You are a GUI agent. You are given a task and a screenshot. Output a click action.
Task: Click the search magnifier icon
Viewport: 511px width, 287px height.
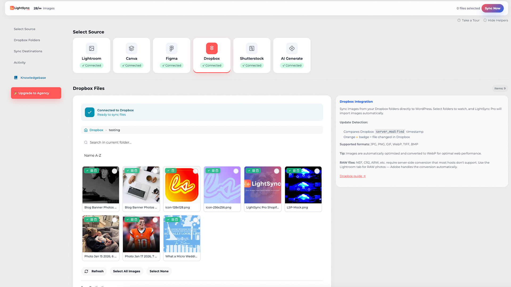[86, 142]
